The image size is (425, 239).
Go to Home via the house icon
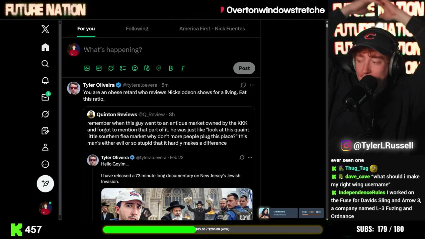[45, 47]
